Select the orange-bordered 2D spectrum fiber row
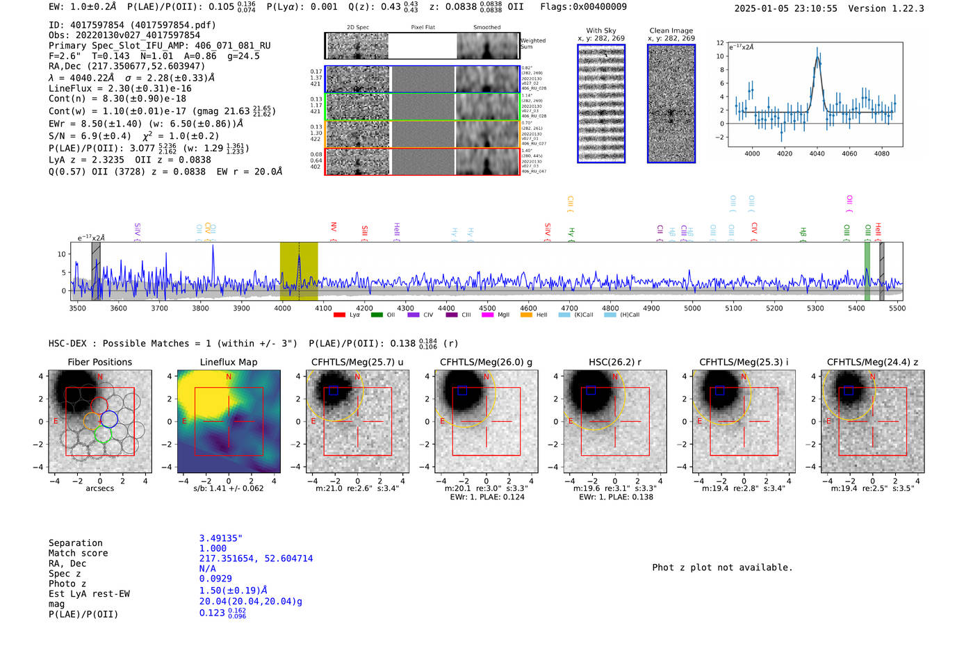Viewport: 973px width, 662px height. point(422,134)
